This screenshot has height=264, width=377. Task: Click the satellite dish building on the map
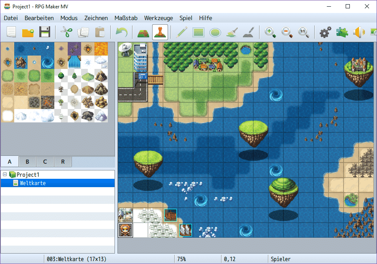[125, 50]
